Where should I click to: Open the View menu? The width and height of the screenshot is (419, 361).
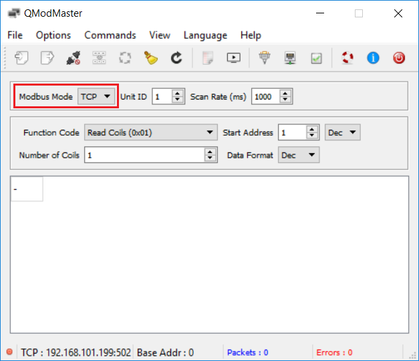(160, 35)
